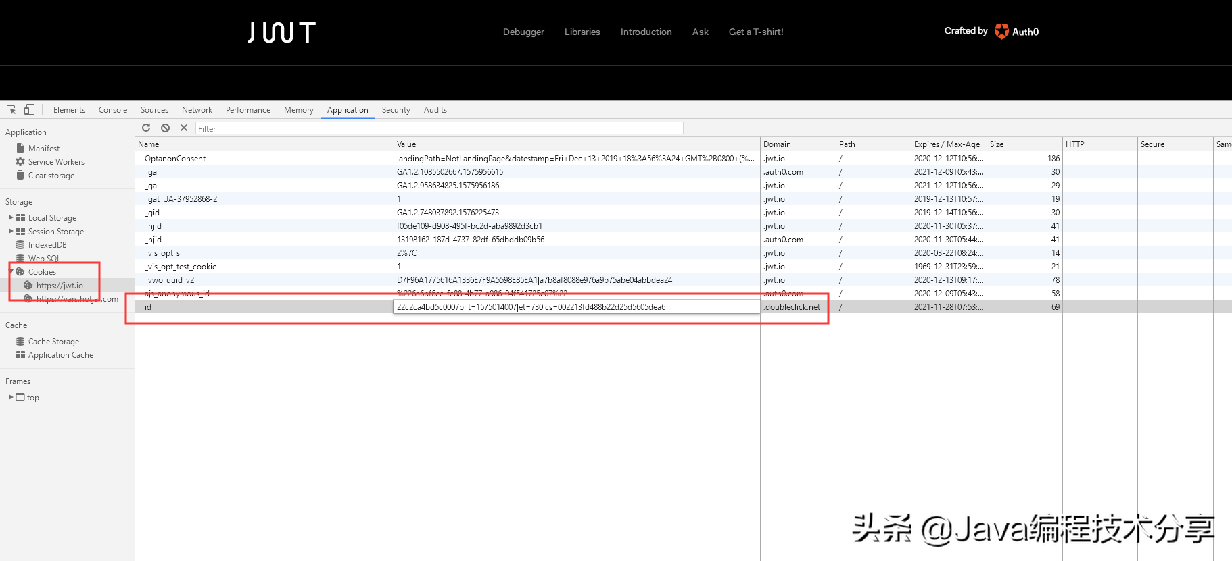Select the _vwo_uuid_v2 cookie row

(x=684, y=279)
